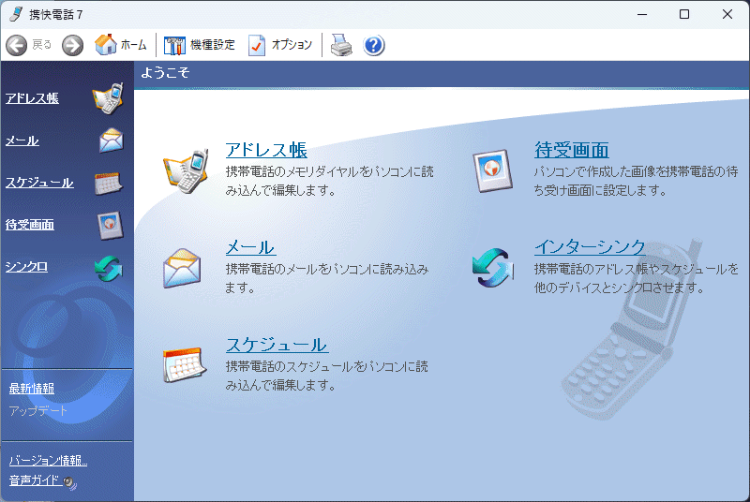Click 機種設定 label in toolbar
The height and width of the screenshot is (502, 750).
click(x=213, y=45)
